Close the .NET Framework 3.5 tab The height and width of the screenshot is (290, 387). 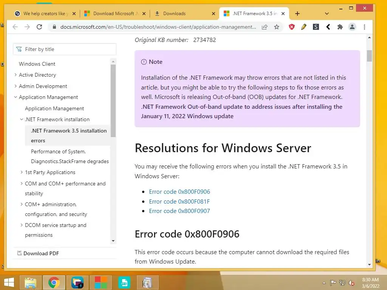click(x=283, y=14)
